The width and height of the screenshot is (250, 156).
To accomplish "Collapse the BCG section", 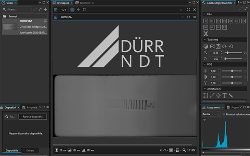I will (x=205, y=64).
